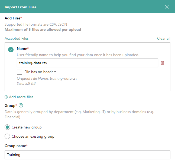Click the Original File Name text
175x166 pixels.
click(x=47, y=79)
